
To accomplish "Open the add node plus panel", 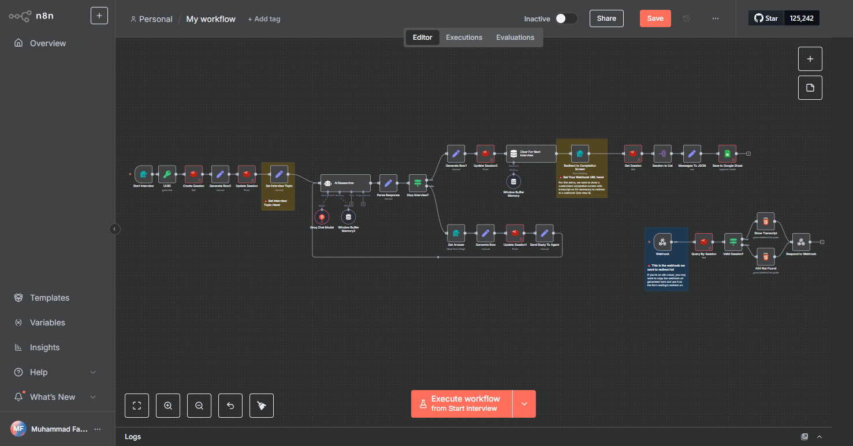I will pos(810,59).
